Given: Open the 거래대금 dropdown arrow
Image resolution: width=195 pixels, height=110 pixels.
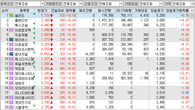Looking at the screenshot, I should (x=161, y=4).
